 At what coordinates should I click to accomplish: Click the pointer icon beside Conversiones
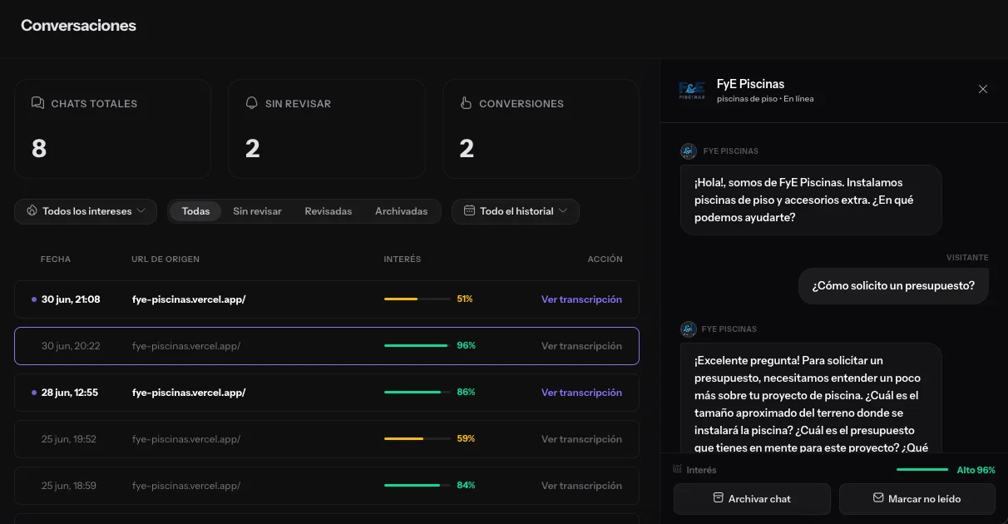coord(466,103)
